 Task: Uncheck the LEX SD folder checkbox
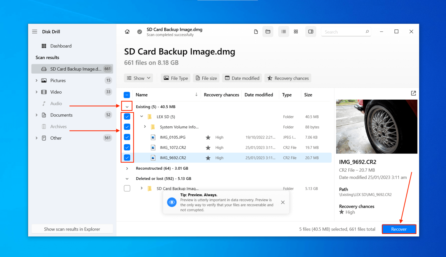pyautogui.click(x=127, y=117)
